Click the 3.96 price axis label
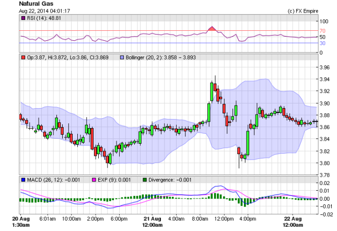 coord(324,67)
